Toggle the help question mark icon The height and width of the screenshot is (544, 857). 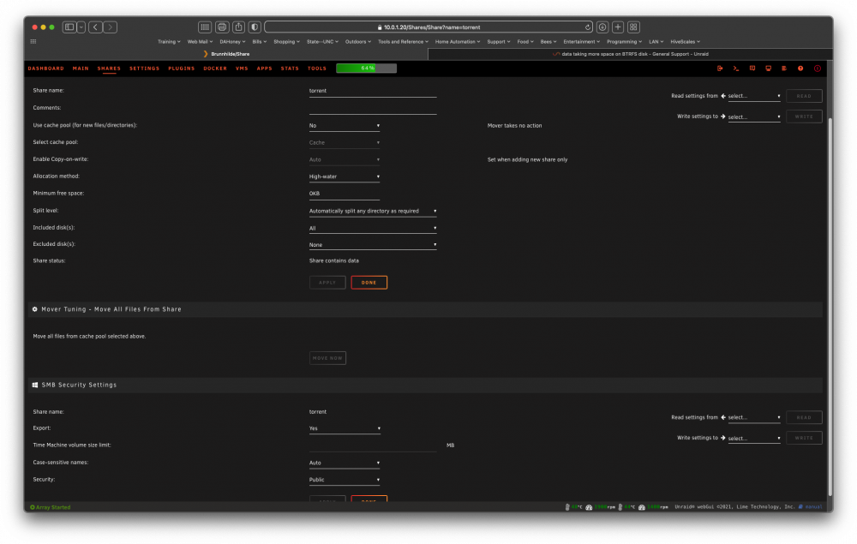800,69
